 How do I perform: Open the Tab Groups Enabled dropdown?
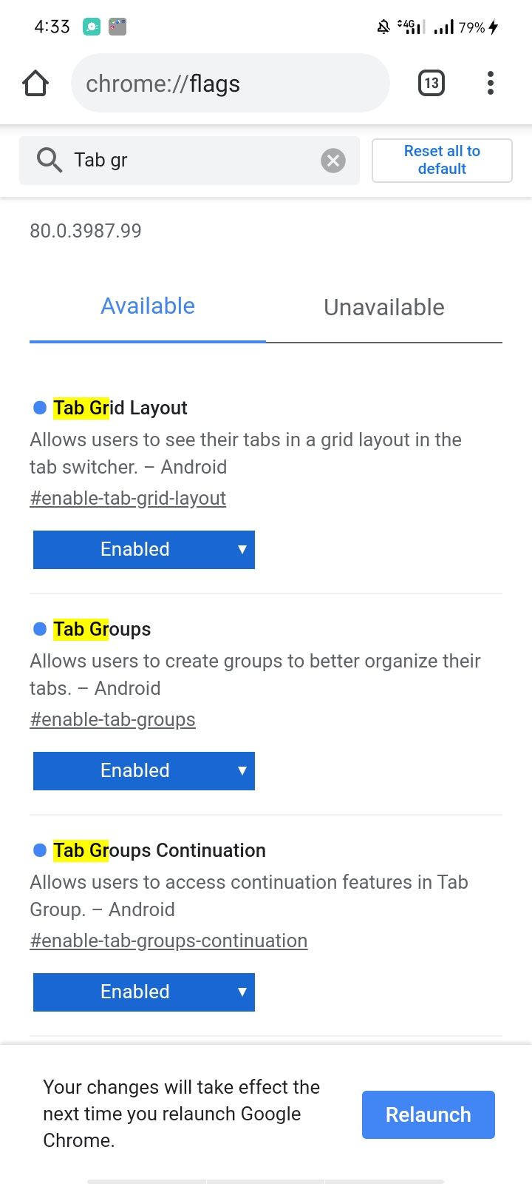point(143,770)
